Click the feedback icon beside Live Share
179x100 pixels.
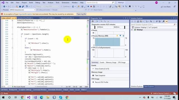[x=175, y=7]
